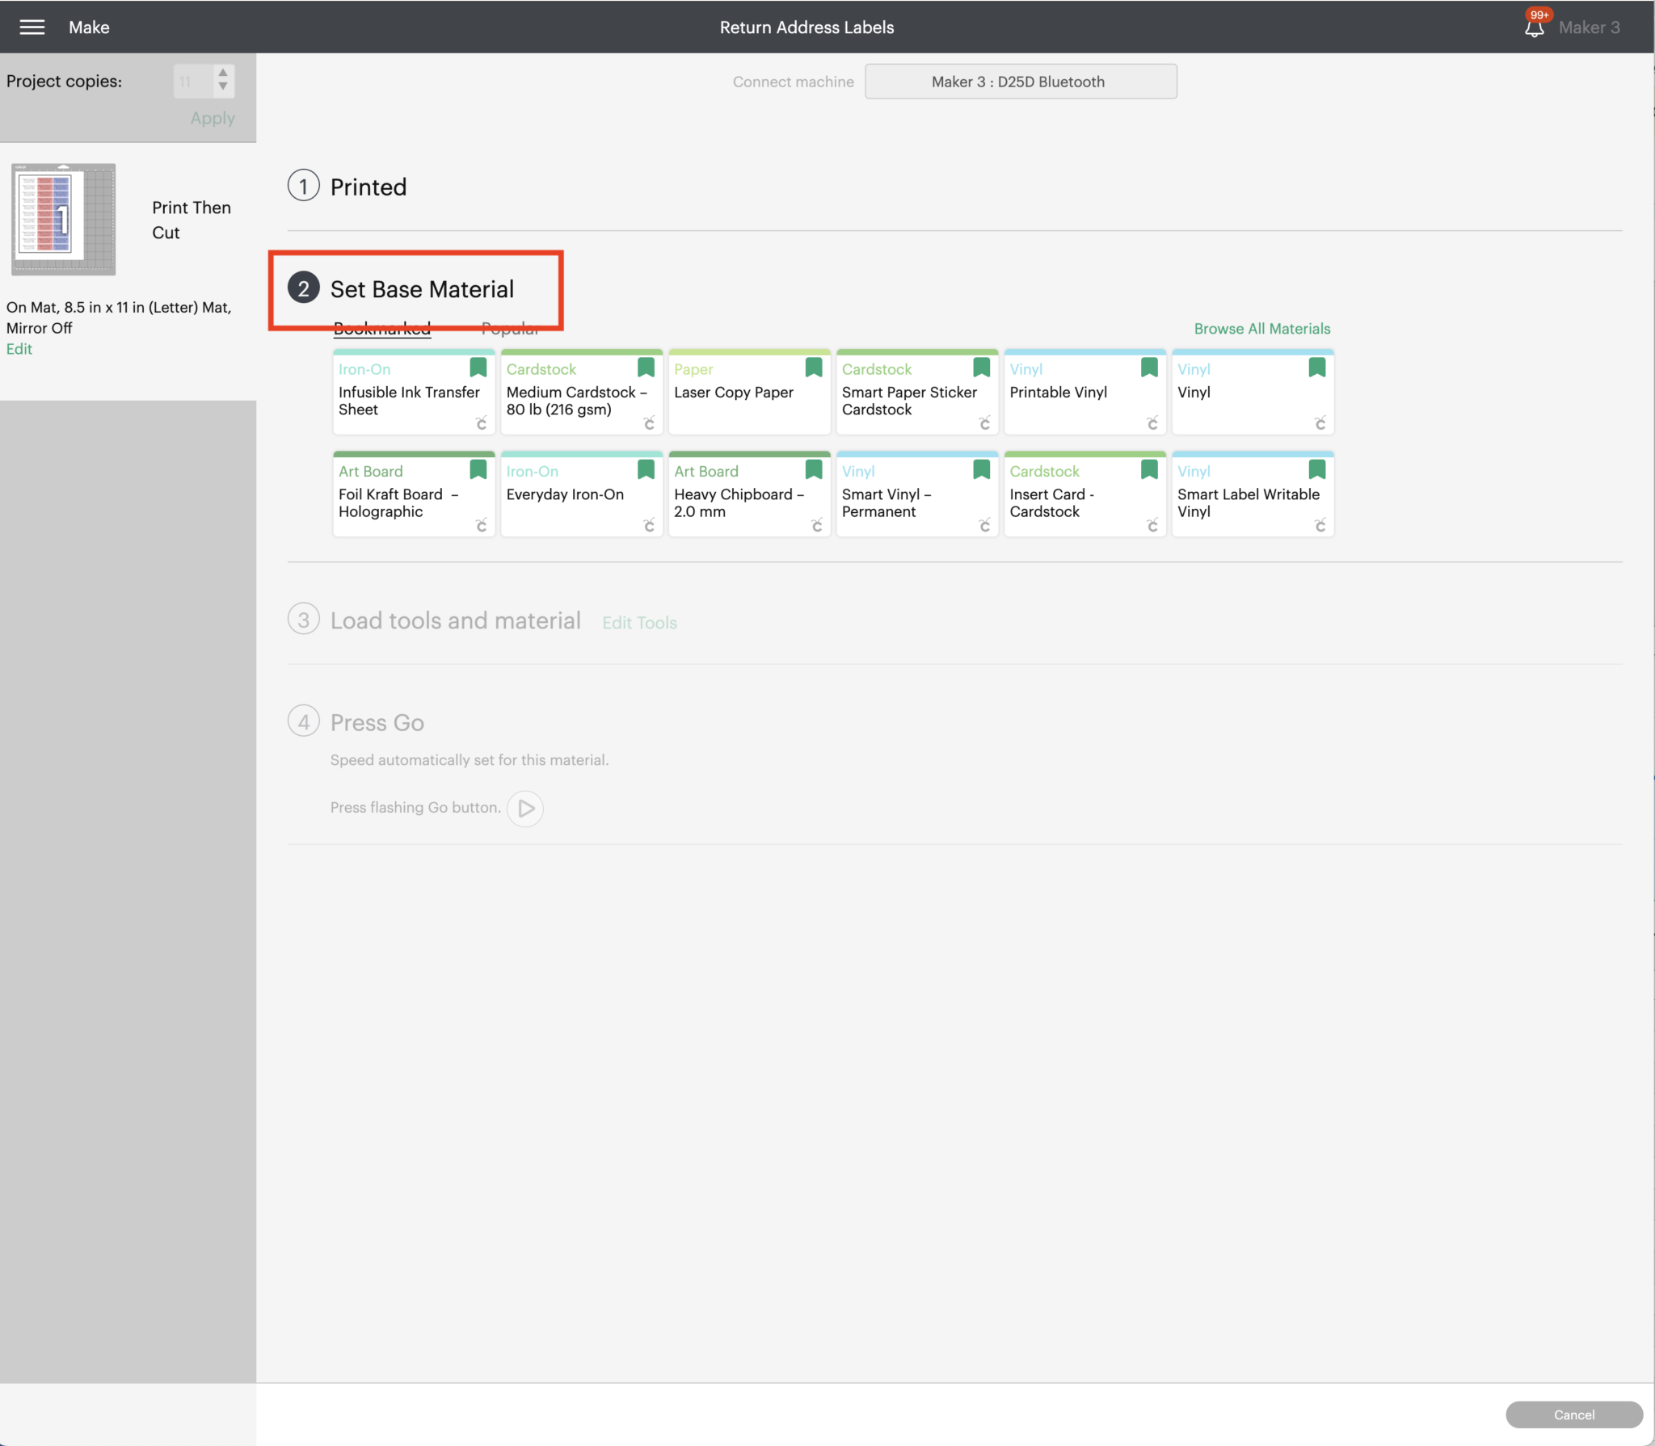The width and height of the screenshot is (1655, 1446).
Task: Remove bookmark from Smart Label Writable Vinyl
Action: coord(1316,469)
